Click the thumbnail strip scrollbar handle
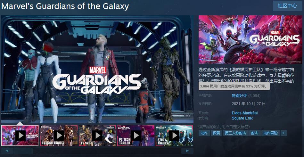Screen dimensions: 304x157 (23, 151)
